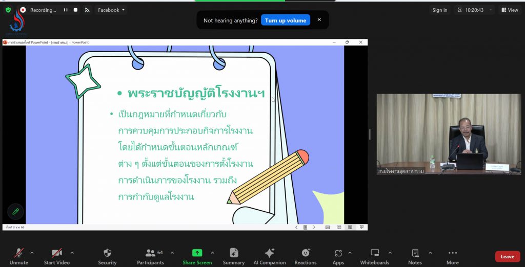The width and height of the screenshot is (525, 267).
Task: Click the green encryption shield icon
Action: tap(8, 10)
